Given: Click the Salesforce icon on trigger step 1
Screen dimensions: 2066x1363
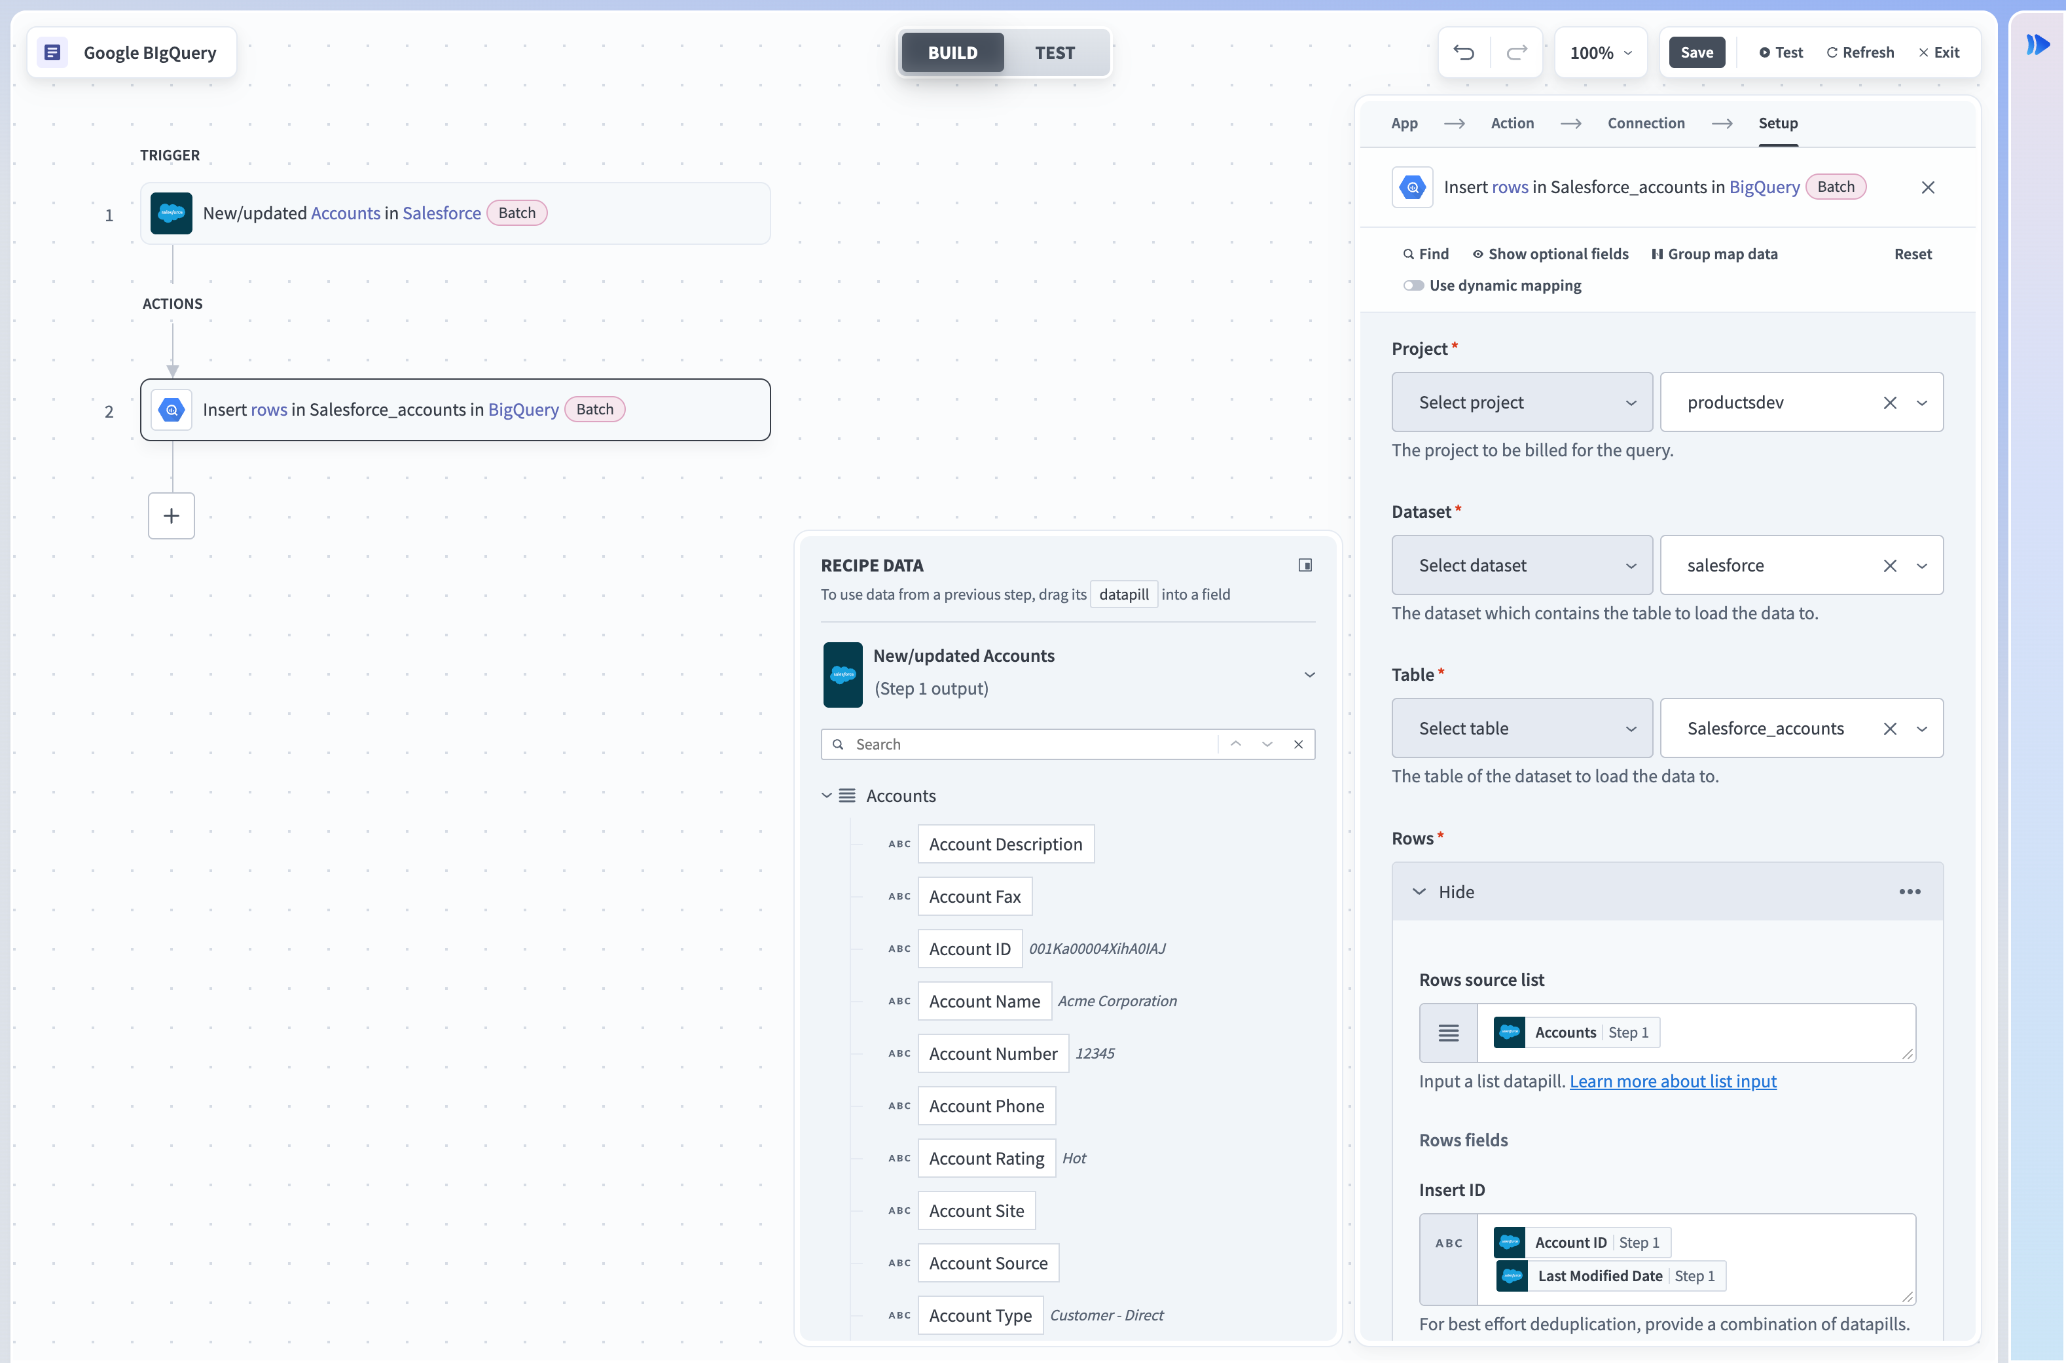Looking at the screenshot, I should (172, 213).
